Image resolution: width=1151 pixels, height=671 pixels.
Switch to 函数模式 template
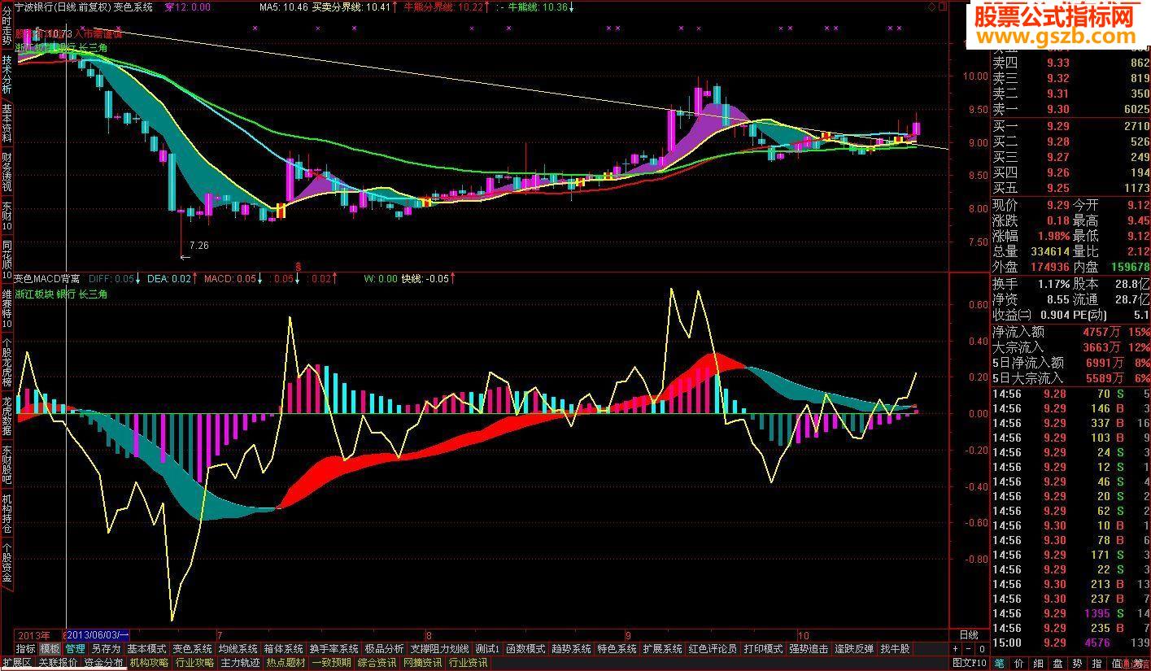pos(525,649)
